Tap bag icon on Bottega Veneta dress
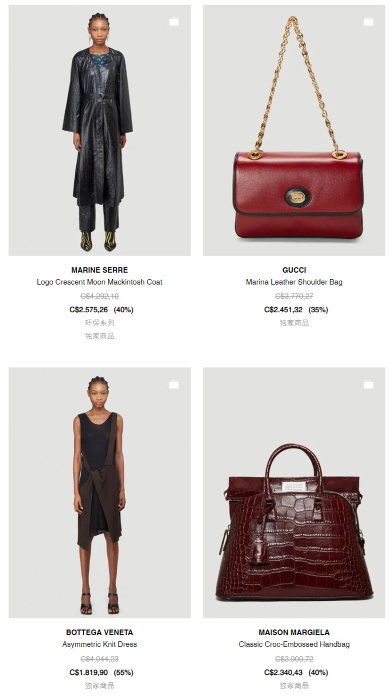 coord(174,384)
